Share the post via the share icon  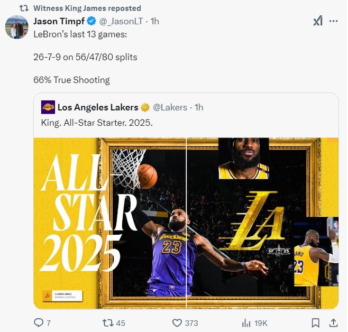[x=333, y=322]
